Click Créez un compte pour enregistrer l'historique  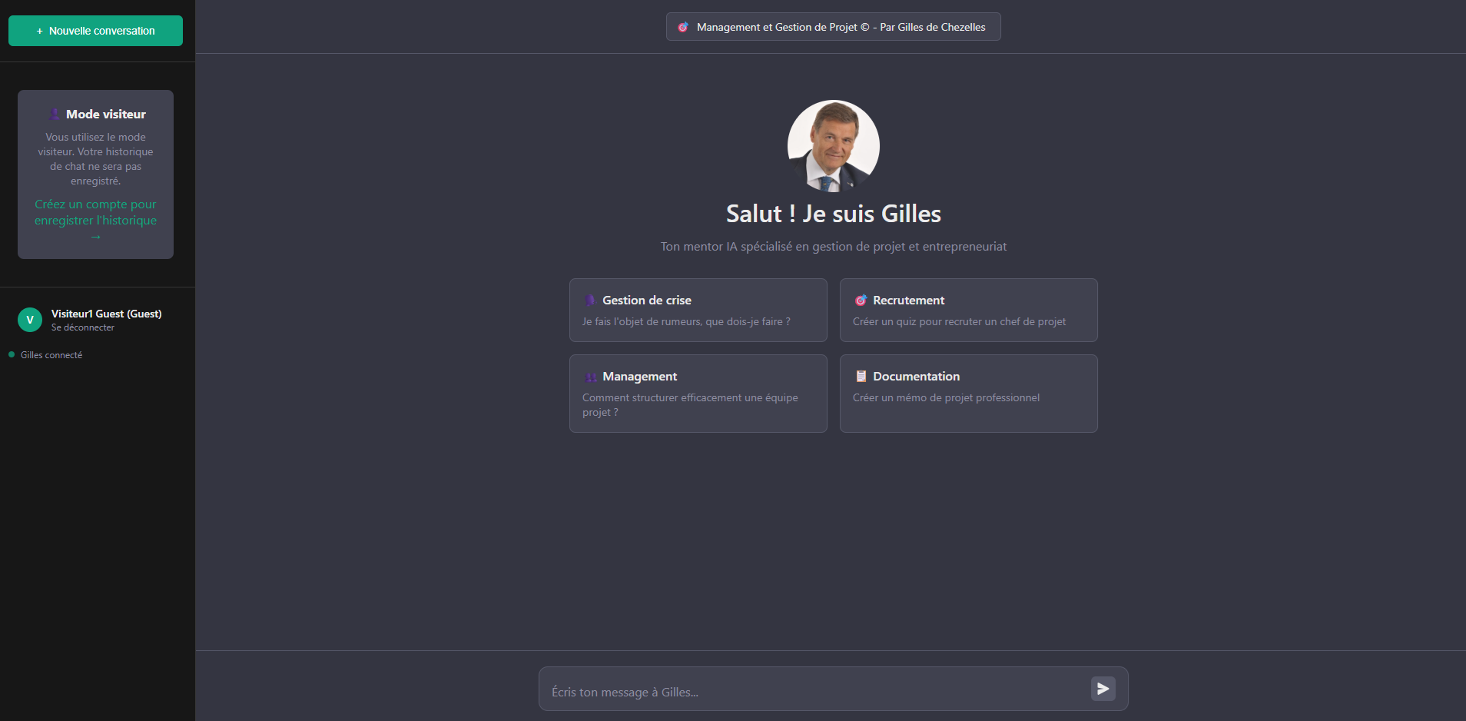pos(95,212)
